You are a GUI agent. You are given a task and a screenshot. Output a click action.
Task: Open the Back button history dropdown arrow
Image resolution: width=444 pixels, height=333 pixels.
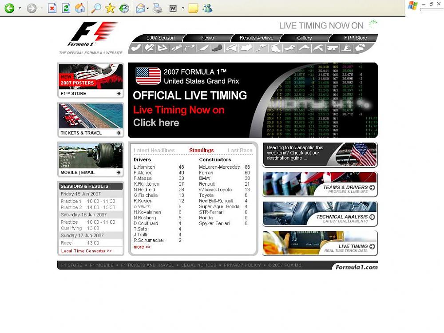click(x=20, y=8)
